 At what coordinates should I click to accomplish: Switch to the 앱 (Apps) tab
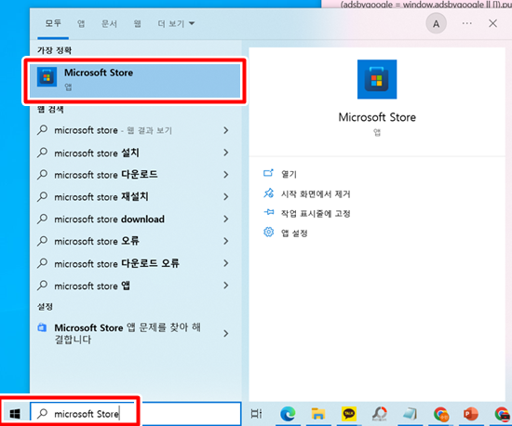pyautogui.click(x=81, y=23)
